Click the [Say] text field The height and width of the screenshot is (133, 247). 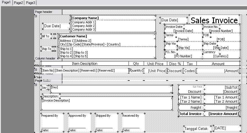111,89
